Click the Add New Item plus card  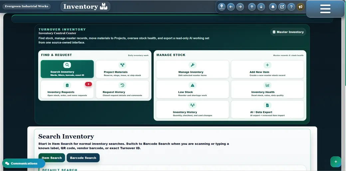click(267, 69)
